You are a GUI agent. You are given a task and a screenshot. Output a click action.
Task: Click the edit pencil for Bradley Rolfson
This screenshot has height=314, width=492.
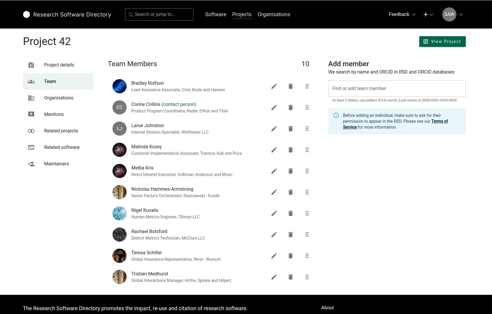coord(274,86)
